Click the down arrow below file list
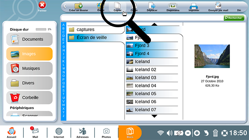 [154, 116]
